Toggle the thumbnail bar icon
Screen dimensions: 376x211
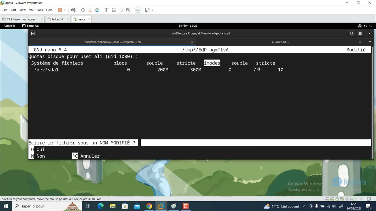click(x=114, y=10)
